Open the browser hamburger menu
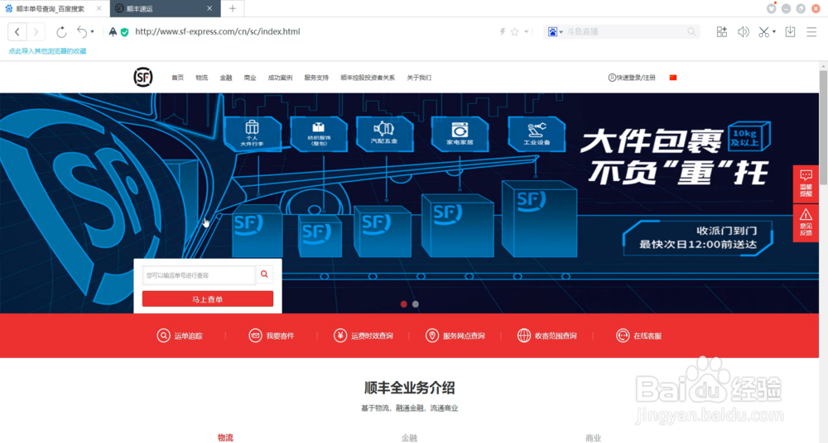The image size is (828, 443). point(811,31)
